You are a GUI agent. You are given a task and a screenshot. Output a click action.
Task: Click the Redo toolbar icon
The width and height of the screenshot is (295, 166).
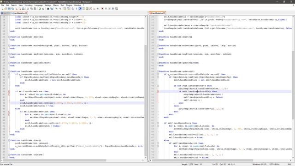coord(43,9)
